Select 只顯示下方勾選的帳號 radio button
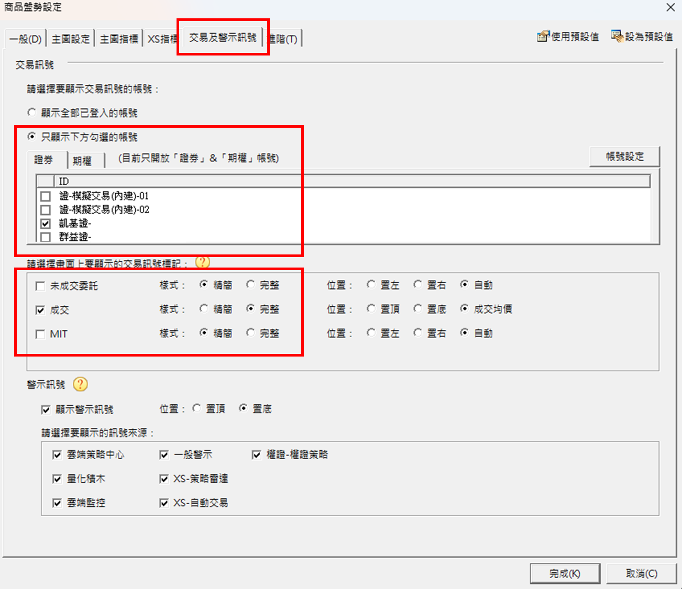This screenshot has height=589, width=682. click(x=32, y=137)
